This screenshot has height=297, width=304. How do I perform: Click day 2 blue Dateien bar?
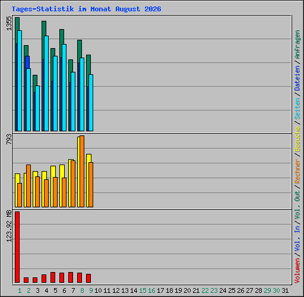point(27,62)
